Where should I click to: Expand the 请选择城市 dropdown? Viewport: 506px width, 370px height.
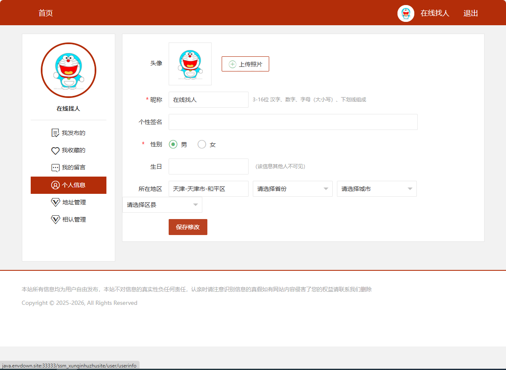click(376, 189)
